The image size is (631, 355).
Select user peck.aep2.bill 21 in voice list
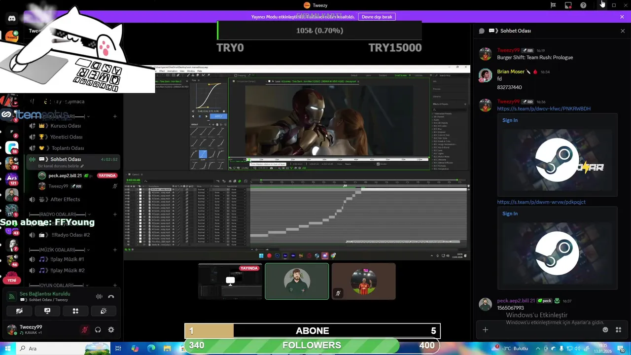(x=77, y=176)
